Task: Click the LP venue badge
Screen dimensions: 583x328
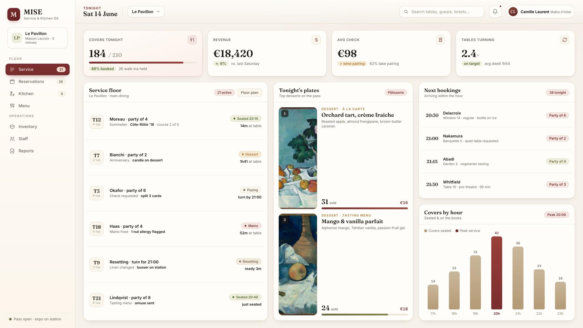Action: click(17, 38)
